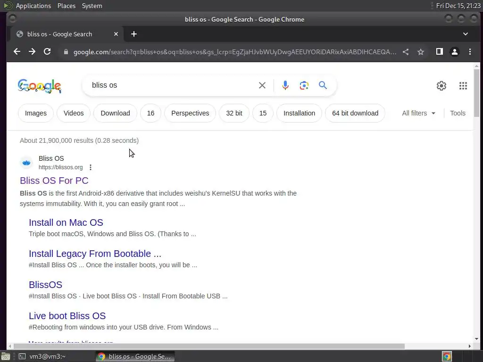Open the Chrome profile avatar

(455, 52)
